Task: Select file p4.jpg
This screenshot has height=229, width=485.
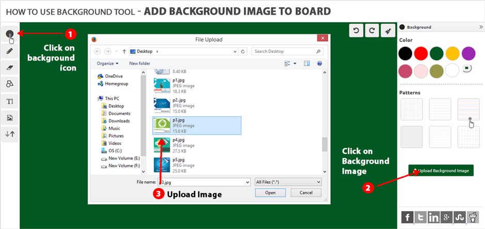Action: tap(197, 145)
